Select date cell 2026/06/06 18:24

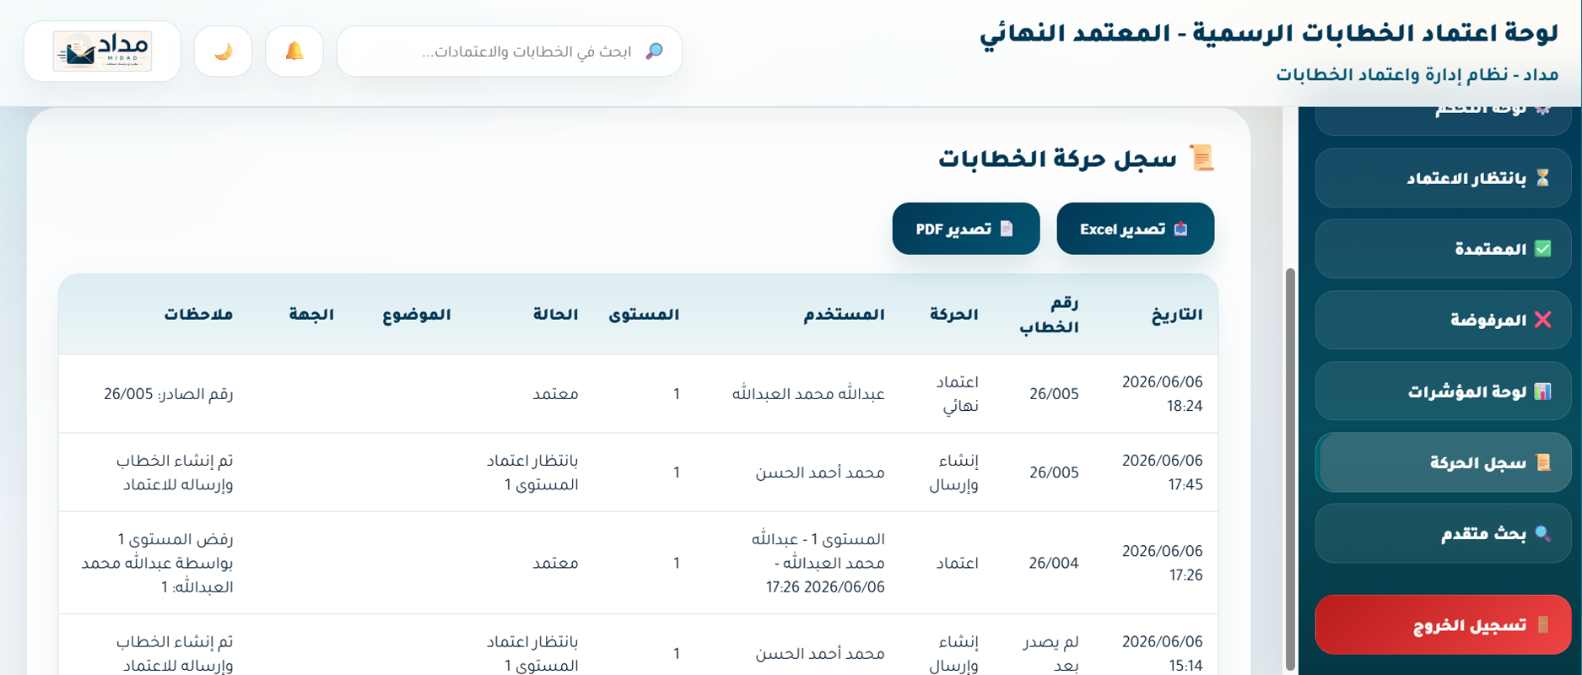(x=1162, y=394)
